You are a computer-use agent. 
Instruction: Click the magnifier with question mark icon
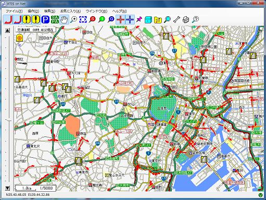195,19
